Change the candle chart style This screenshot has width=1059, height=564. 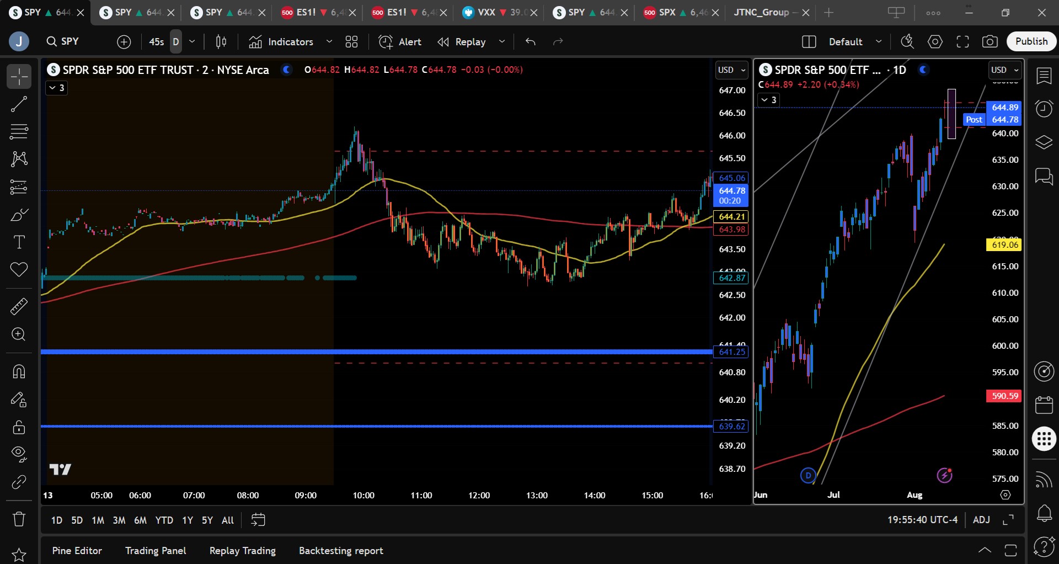221,41
